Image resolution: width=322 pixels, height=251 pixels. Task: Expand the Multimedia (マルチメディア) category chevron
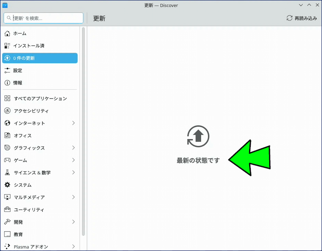[x=73, y=197]
